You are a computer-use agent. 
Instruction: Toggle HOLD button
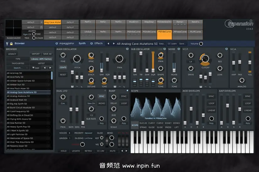pos(63,151)
